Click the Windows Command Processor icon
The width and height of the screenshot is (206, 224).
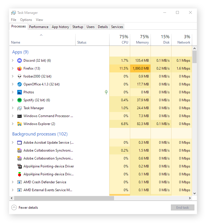click(x=19, y=116)
